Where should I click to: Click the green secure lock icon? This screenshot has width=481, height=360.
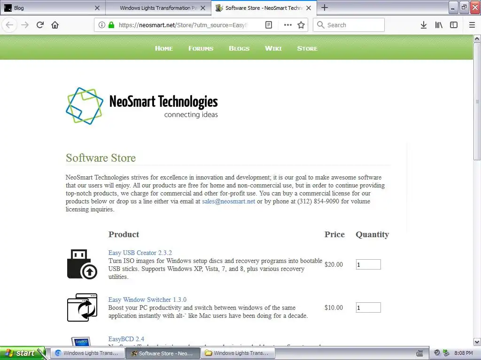[x=111, y=25]
